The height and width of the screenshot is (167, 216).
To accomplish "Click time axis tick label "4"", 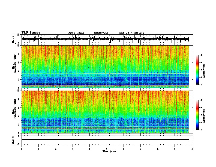I will [90, 149].
